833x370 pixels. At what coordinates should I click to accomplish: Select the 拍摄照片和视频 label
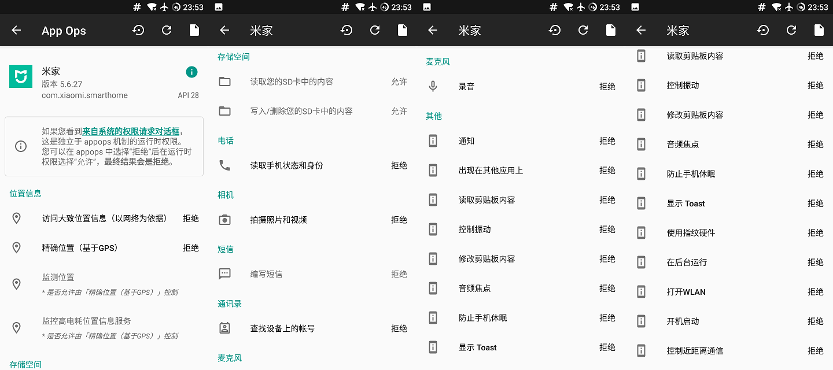(278, 220)
